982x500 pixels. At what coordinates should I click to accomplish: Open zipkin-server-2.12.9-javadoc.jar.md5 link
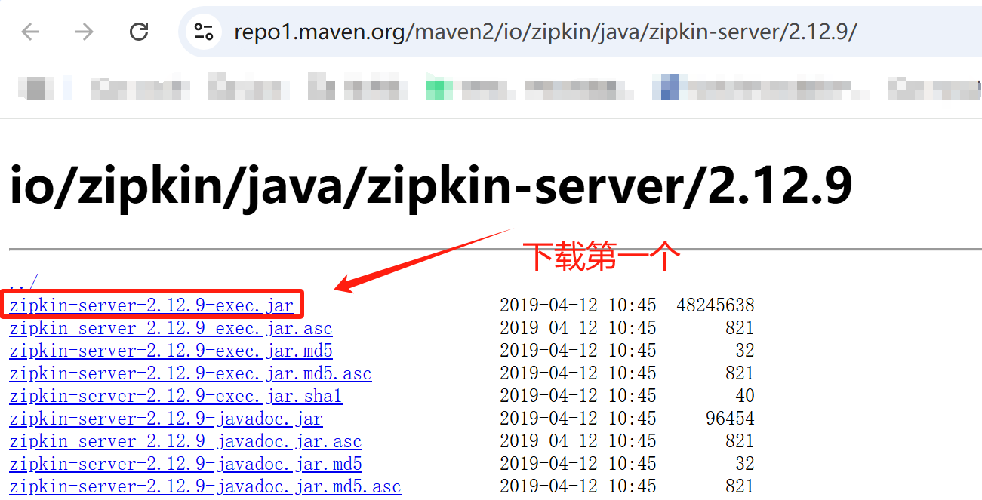186,464
